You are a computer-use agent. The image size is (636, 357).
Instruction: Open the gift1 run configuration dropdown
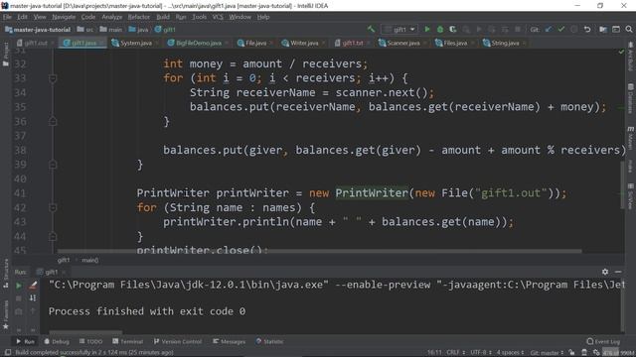coord(399,29)
